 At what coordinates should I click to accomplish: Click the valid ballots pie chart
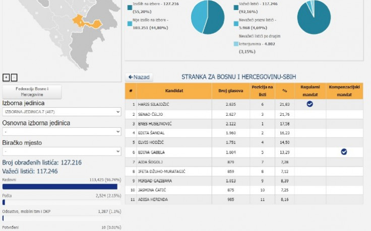(314, 17)
